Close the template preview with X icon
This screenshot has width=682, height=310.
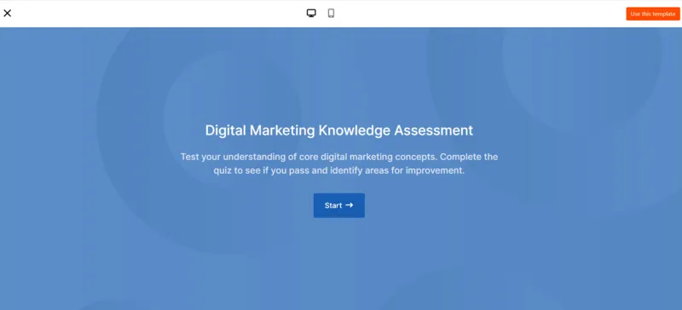(8, 13)
